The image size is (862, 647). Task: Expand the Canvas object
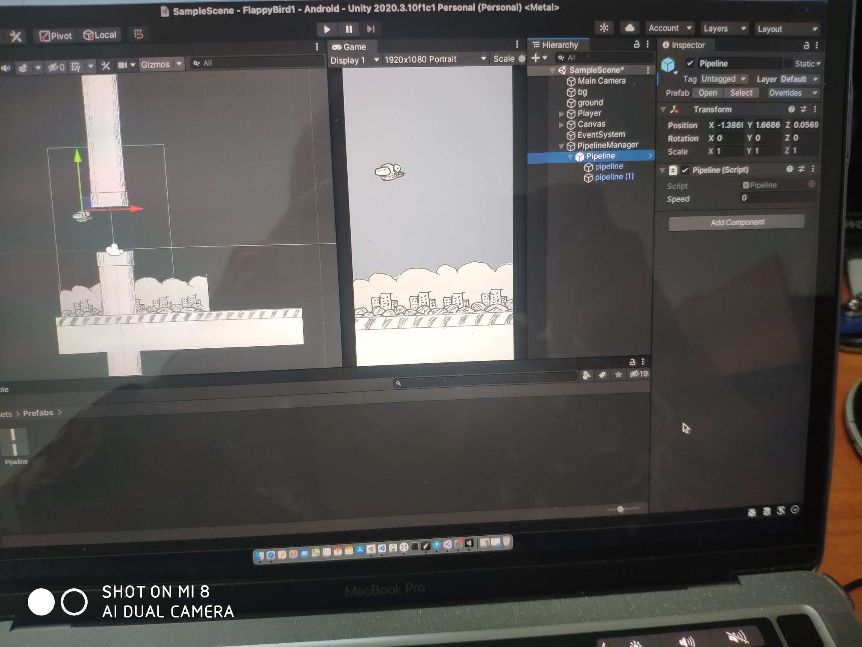(x=561, y=125)
